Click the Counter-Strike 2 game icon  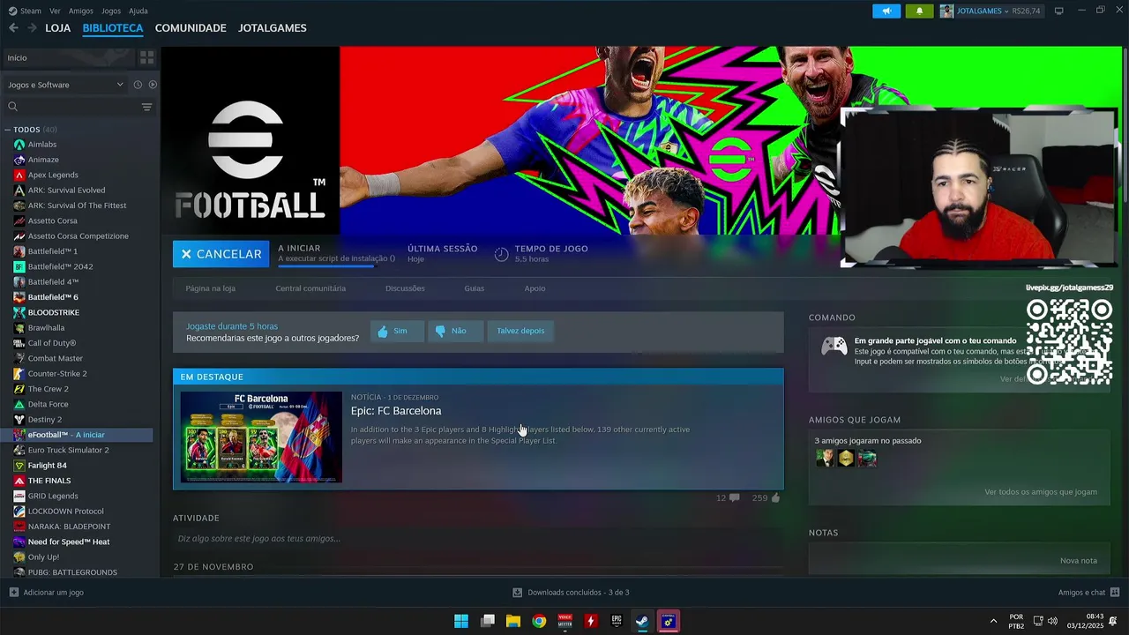pos(19,374)
